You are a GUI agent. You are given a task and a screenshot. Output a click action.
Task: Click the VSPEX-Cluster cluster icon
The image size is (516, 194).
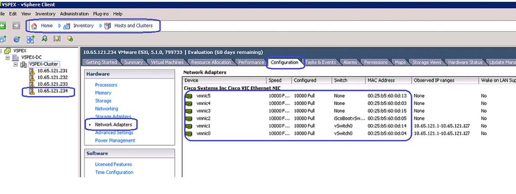(x=23, y=65)
